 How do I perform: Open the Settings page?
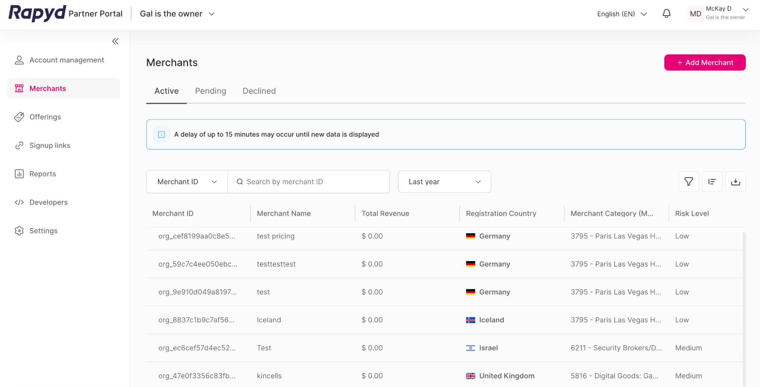point(43,231)
